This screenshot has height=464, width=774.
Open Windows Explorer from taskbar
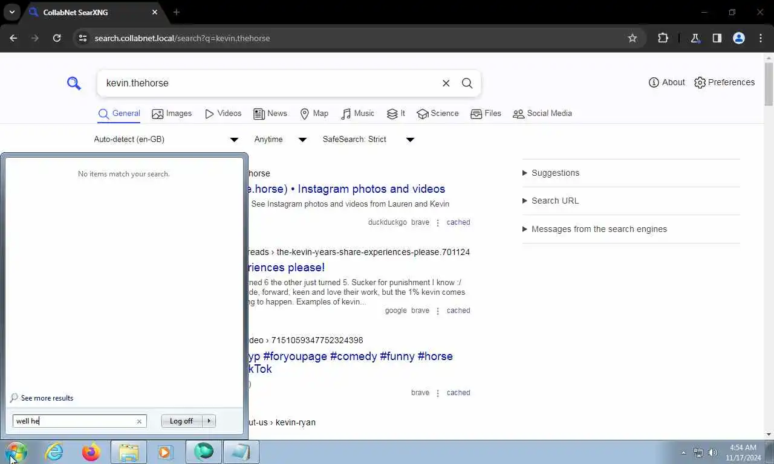[129, 452]
